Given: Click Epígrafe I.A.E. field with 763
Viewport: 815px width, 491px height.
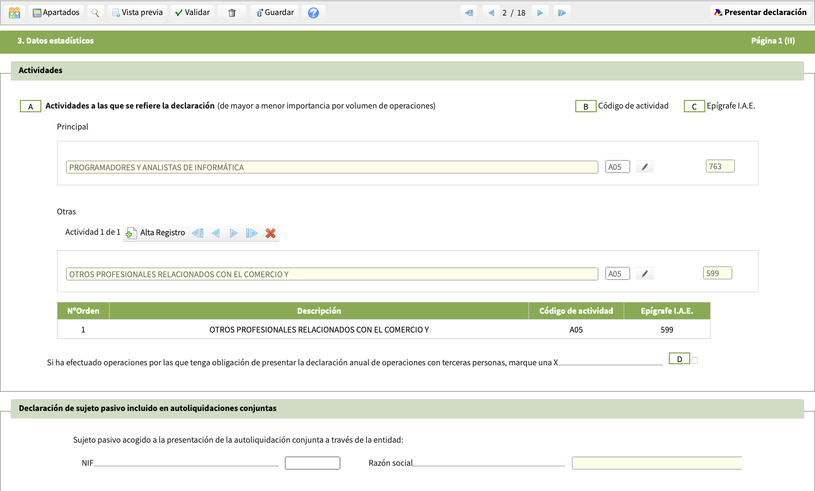Looking at the screenshot, I should pos(720,167).
